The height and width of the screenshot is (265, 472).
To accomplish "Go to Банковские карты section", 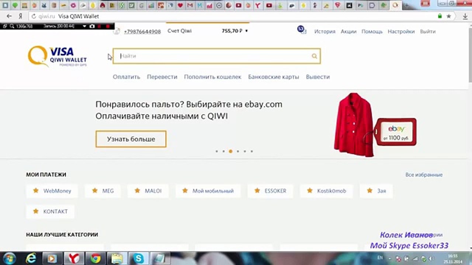I will pyautogui.click(x=273, y=77).
